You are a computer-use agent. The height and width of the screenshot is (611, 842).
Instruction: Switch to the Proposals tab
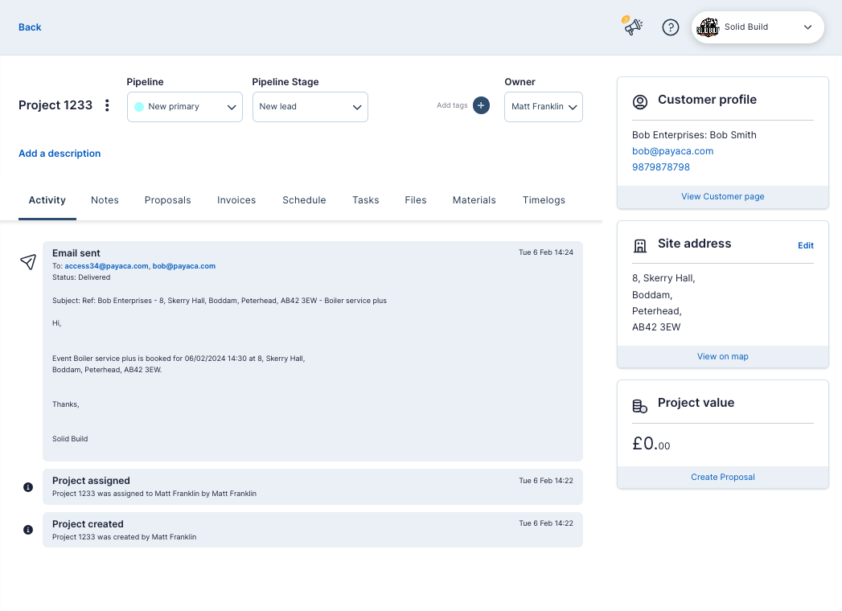click(167, 200)
